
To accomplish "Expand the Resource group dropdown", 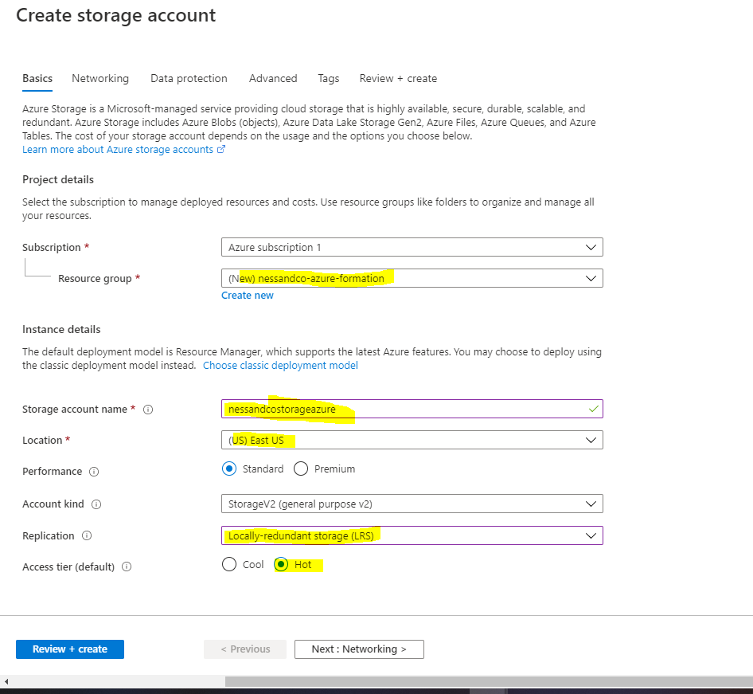I will pyautogui.click(x=412, y=278).
